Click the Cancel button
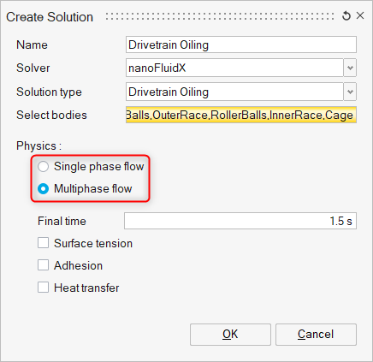Viewport: 373px width, 362px height. [x=316, y=335]
